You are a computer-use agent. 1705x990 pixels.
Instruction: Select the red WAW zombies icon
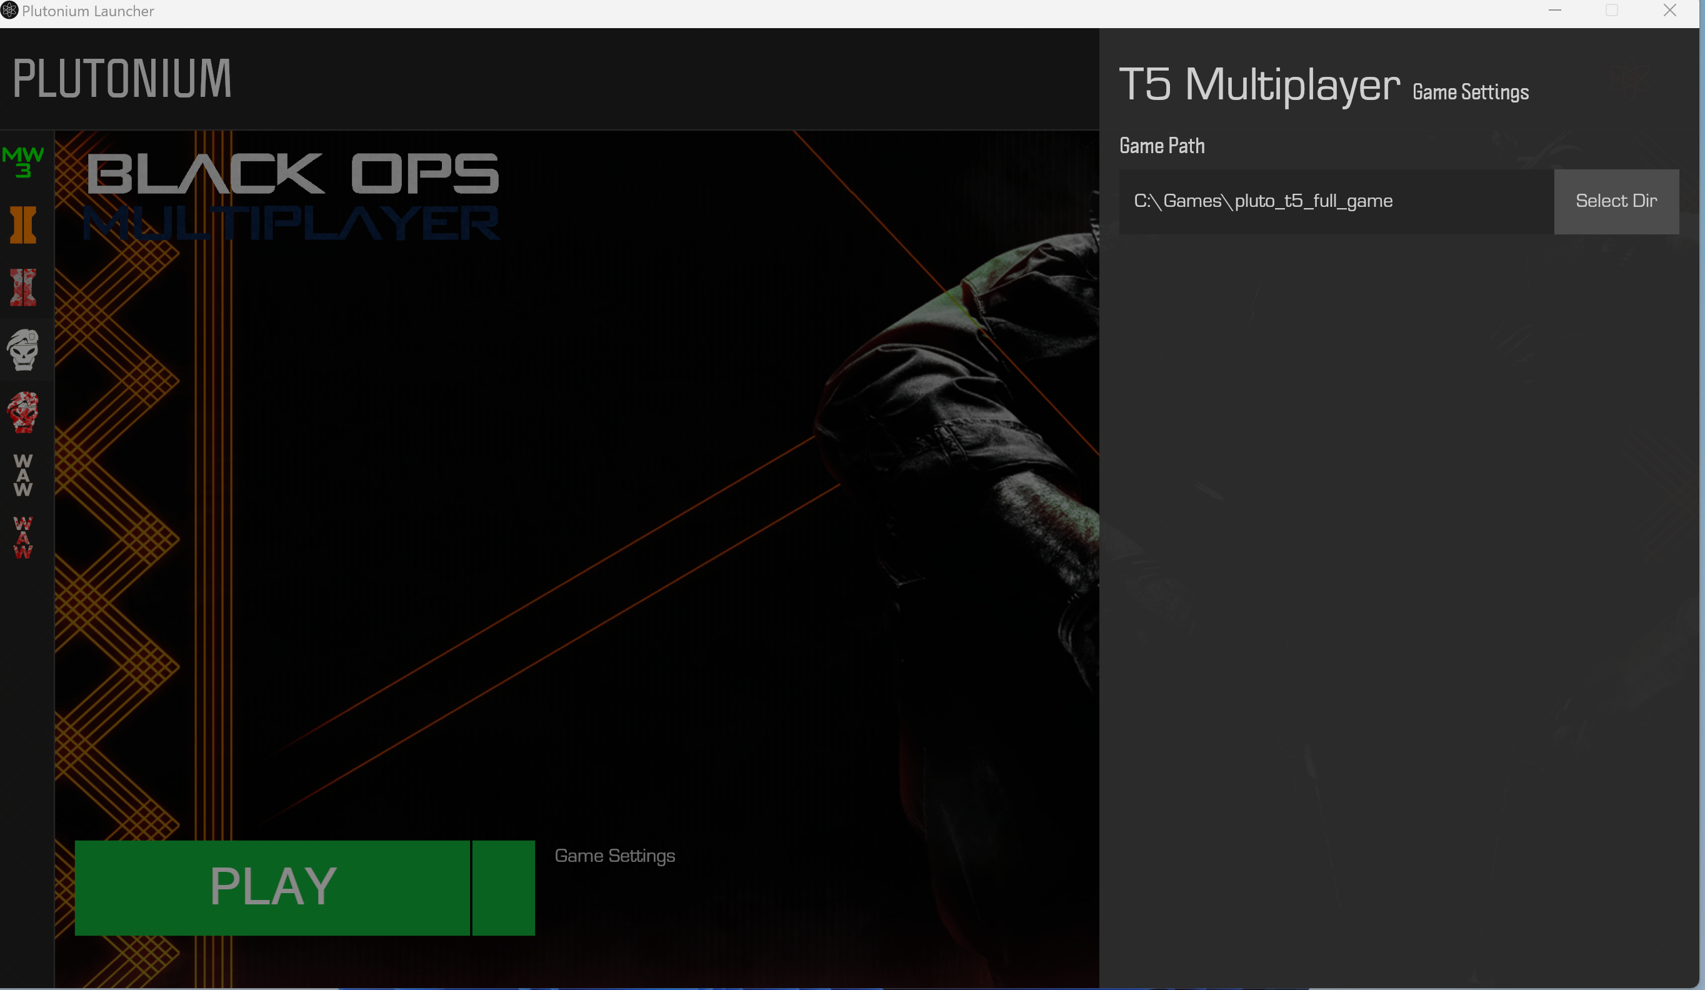pos(23,538)
